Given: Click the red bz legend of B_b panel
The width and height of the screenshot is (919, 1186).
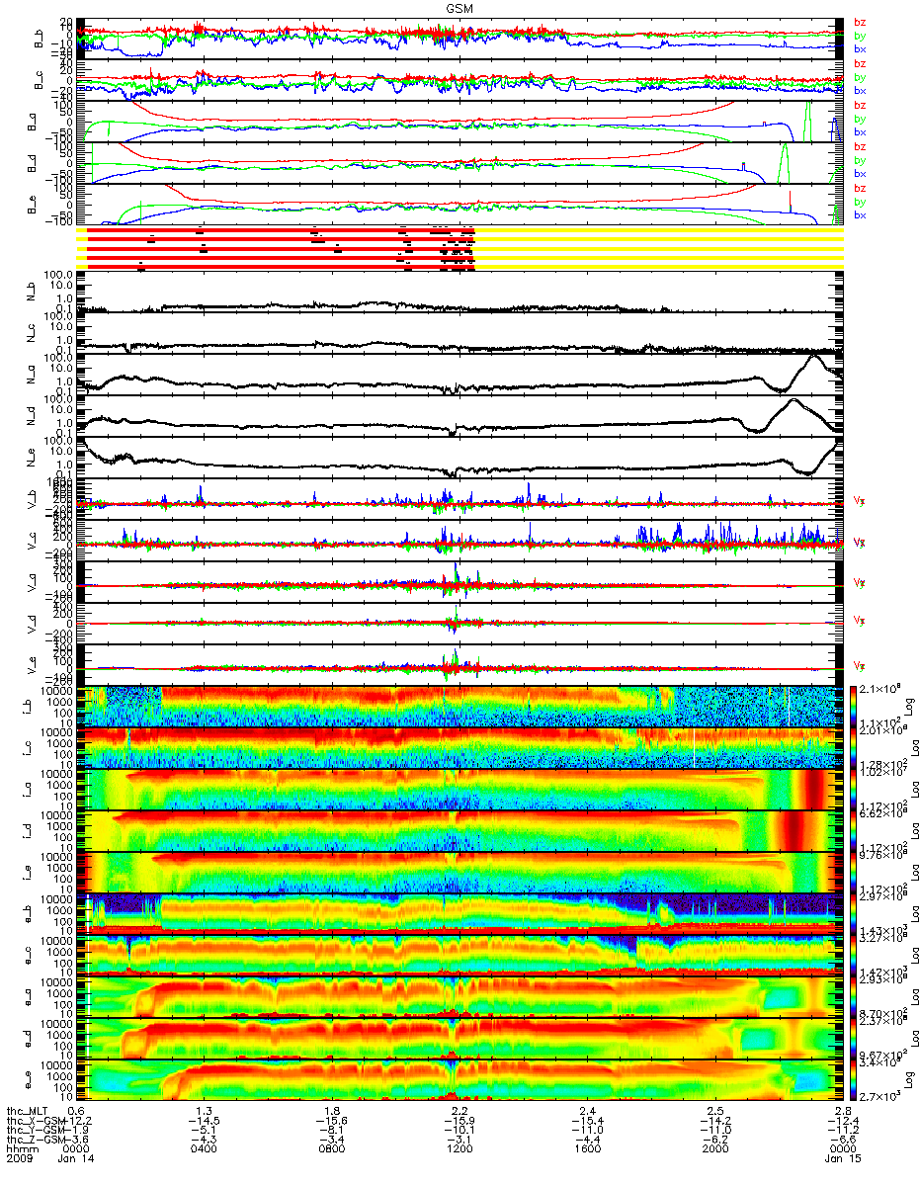Looking at the screenshot, I should point(860,22).
